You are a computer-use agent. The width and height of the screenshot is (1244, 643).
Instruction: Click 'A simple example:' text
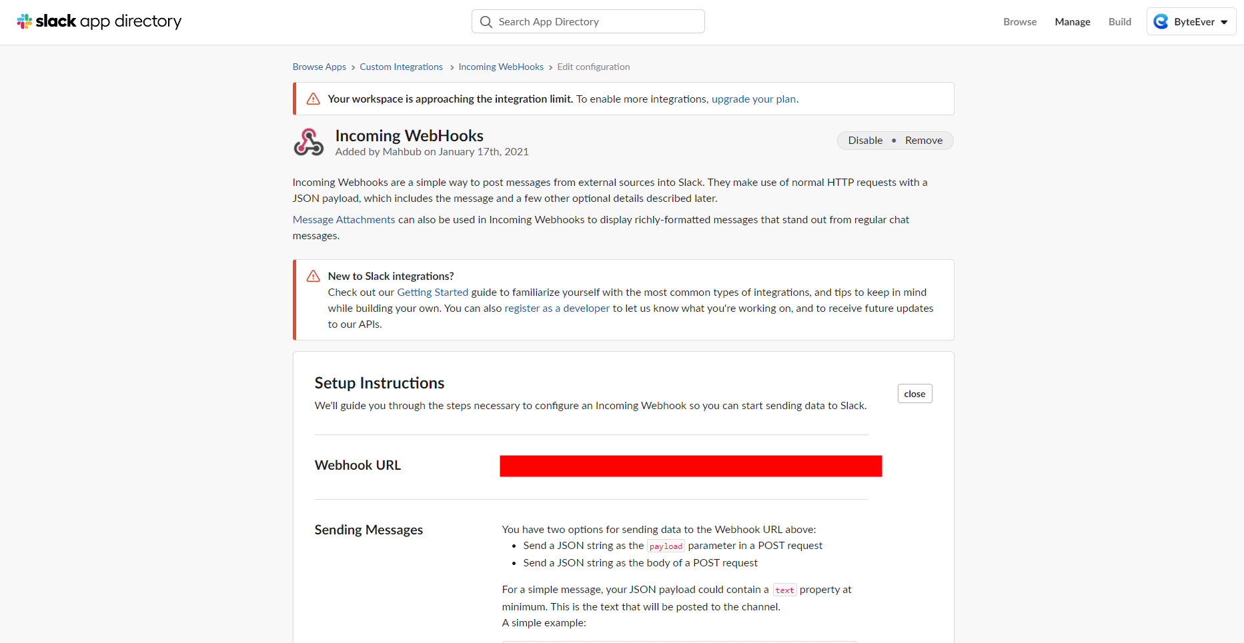(x=544, y=623)
